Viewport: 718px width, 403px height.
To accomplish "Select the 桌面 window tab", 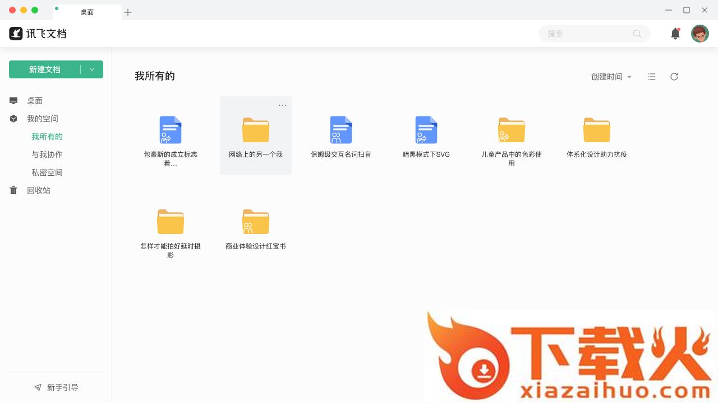I will (87, 12).
